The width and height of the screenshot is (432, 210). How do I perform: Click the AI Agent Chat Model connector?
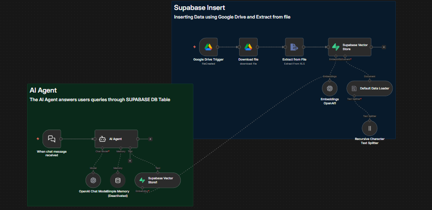[x=102, y=148]
